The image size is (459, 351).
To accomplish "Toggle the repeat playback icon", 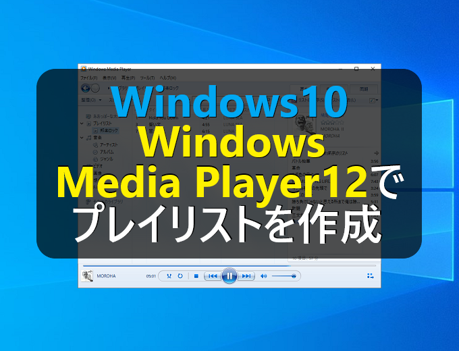I will (180, 276).
